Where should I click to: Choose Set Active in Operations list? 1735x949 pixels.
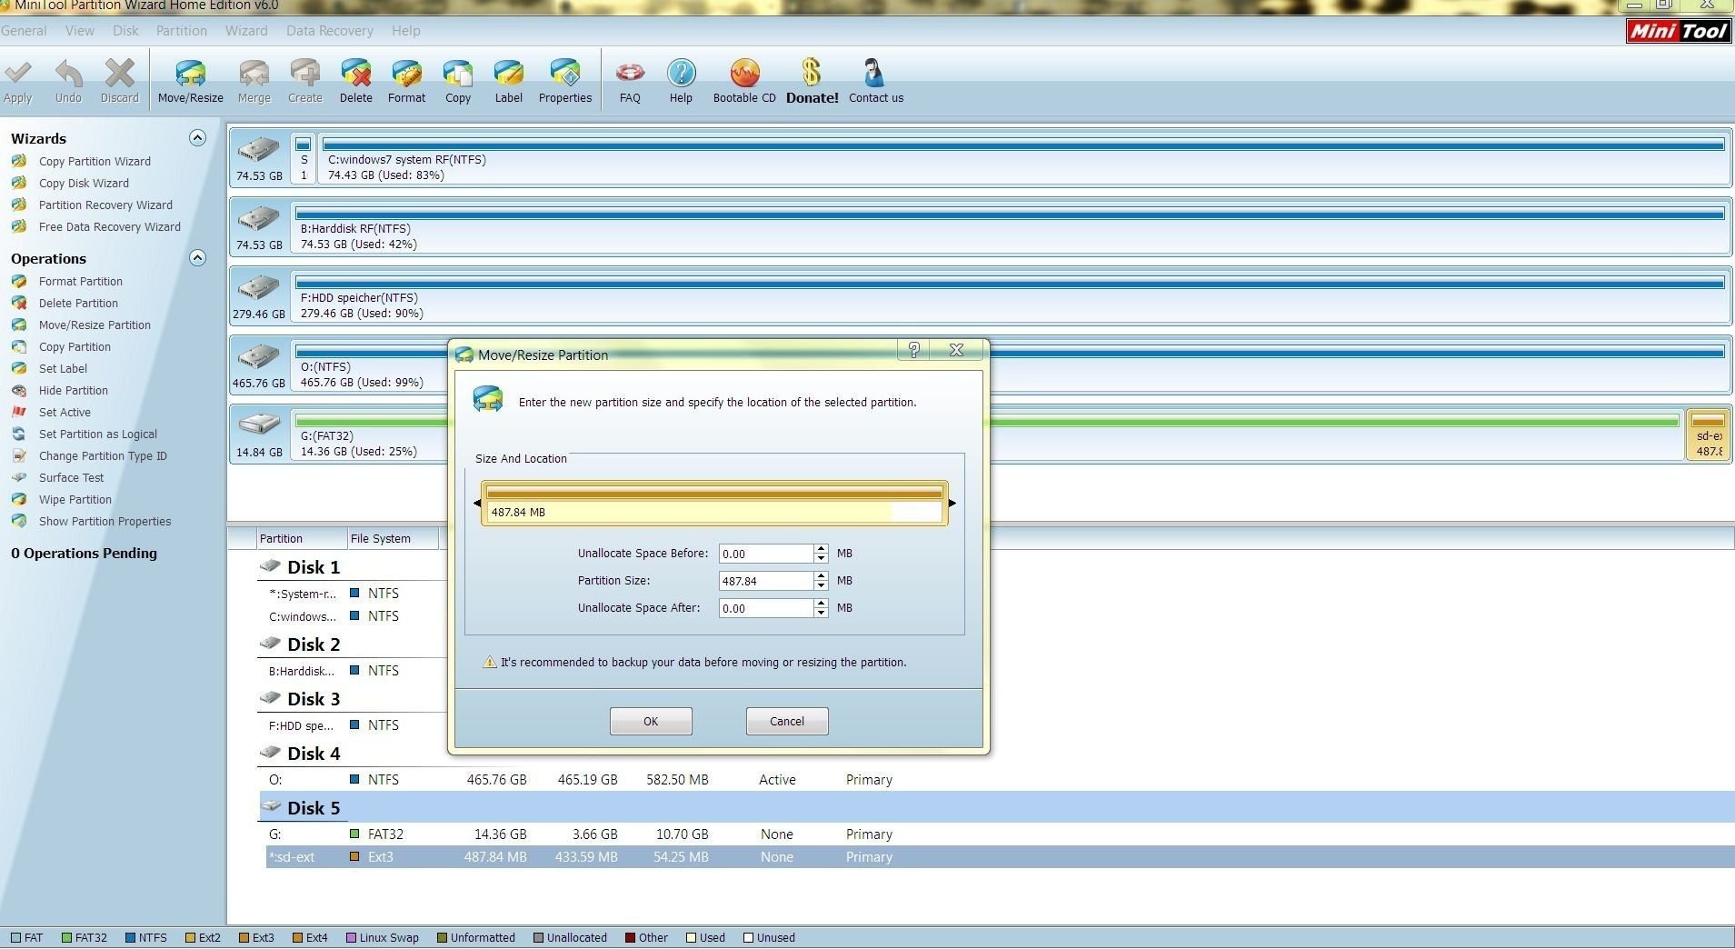click(65, 412)
